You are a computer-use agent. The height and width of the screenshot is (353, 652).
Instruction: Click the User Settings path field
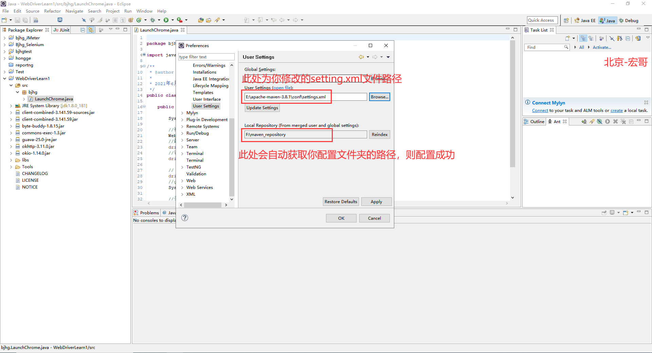point(306,97)
